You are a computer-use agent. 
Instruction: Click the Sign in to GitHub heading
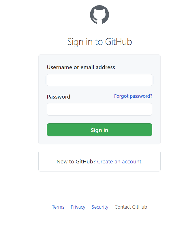click(x=99, y=42)
